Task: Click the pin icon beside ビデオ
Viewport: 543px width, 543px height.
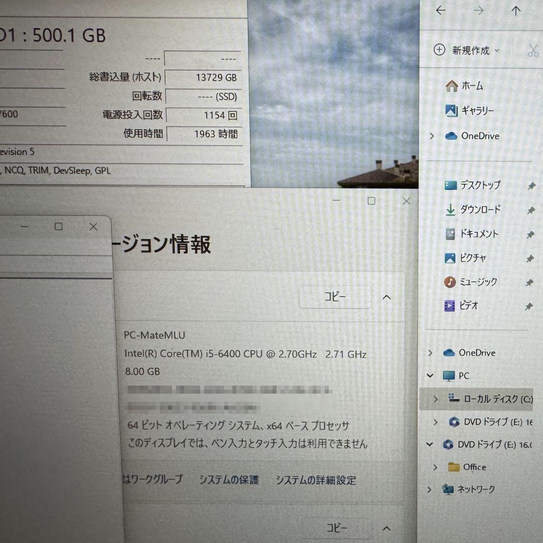Action: pyautogui.click(x=528, y=307)
